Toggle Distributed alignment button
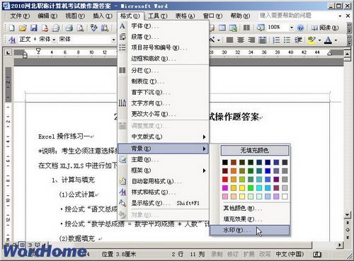 point(263,40)
